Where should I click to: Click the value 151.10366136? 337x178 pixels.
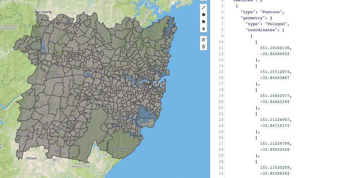[x=275, y=48]
